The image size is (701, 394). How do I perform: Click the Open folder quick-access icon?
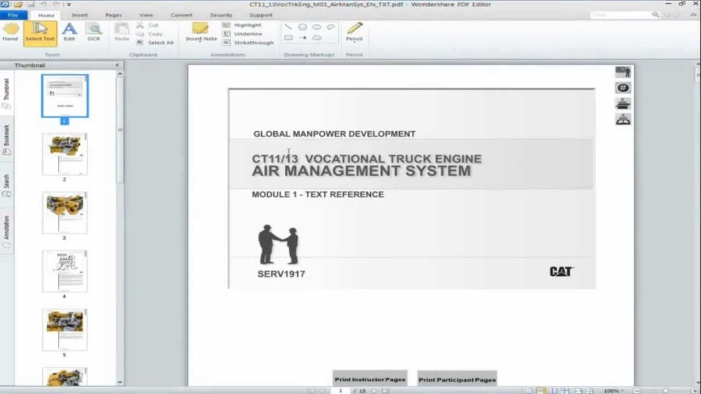tap(18, 4)
